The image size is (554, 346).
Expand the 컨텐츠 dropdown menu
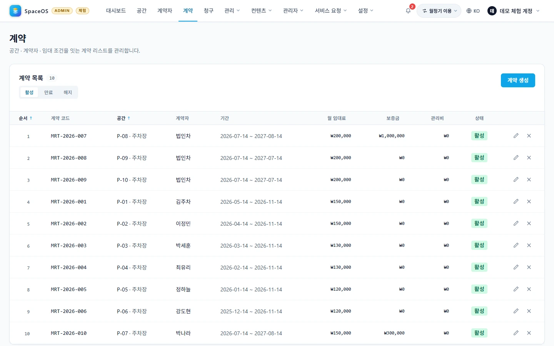261,11
